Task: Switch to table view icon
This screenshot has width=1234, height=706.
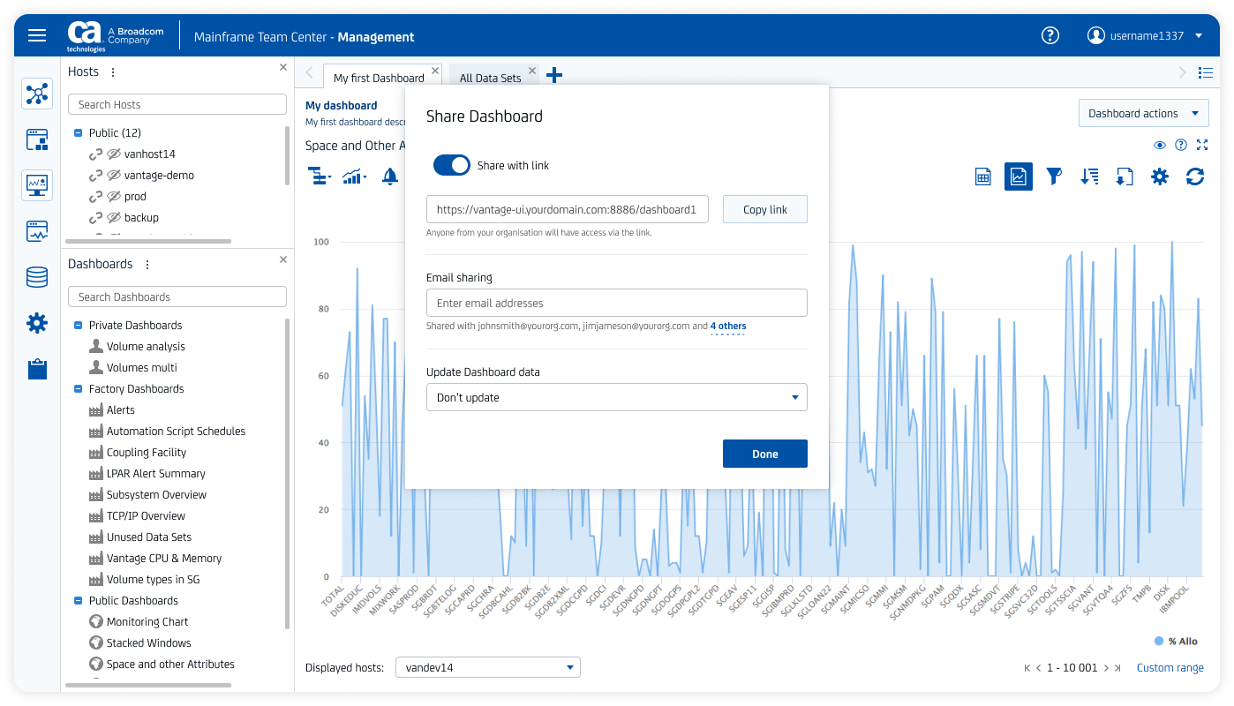Action: coord(982,176)
